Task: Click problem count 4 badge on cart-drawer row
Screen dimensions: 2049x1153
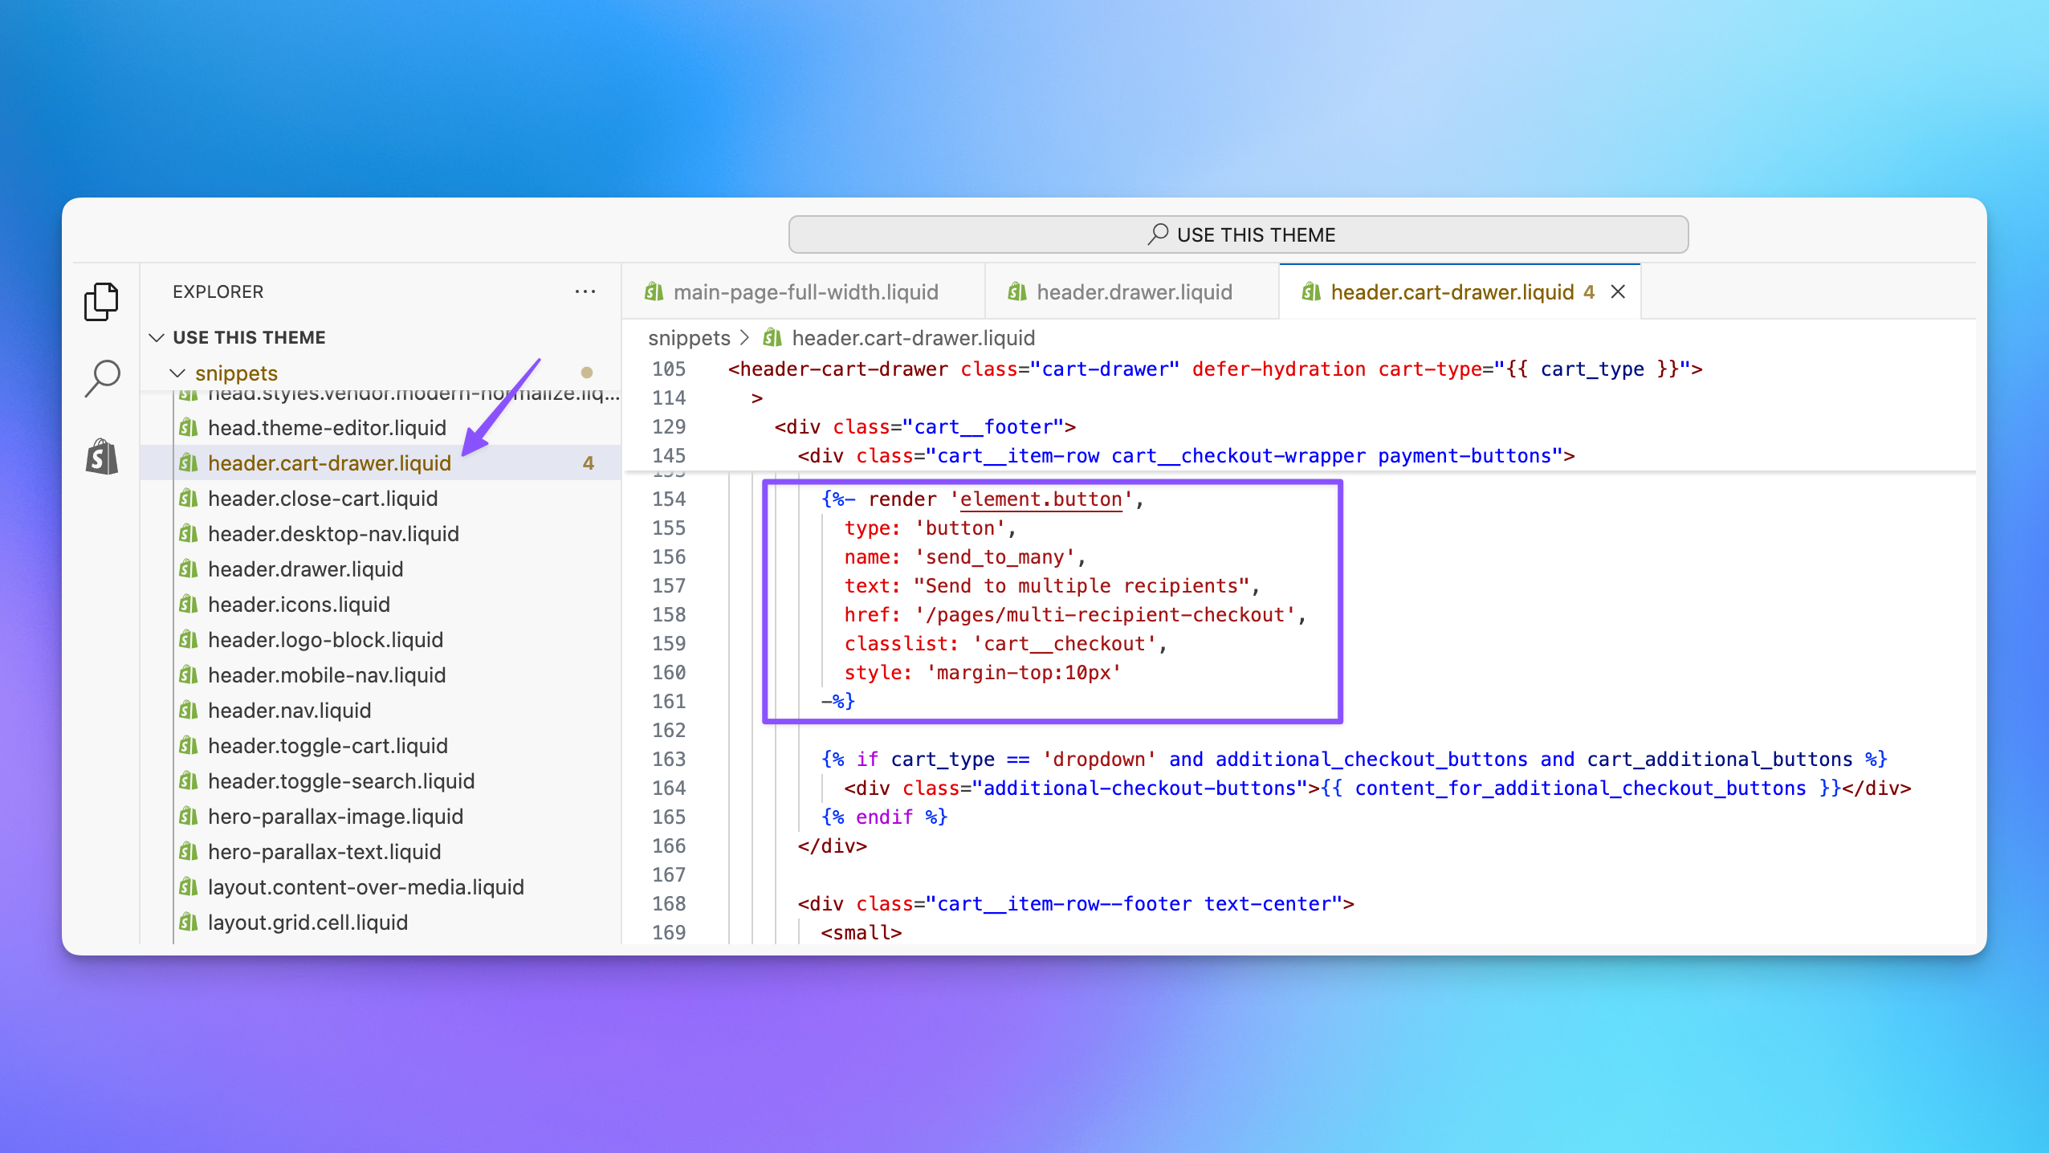Action: pyautogui.click(x=588, y=463)
